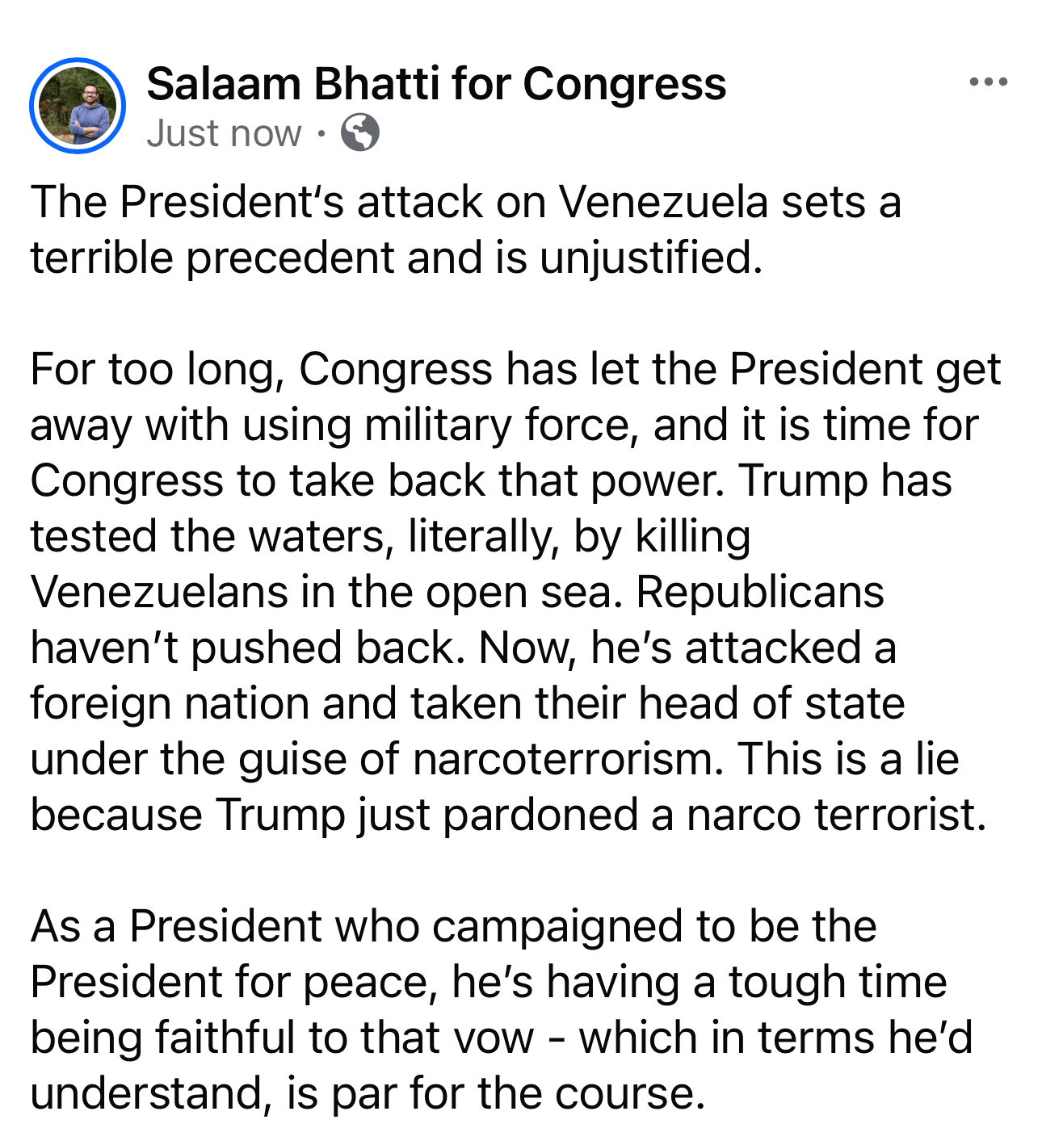1042x1128 pixels.
Task: Click the word "Republicans" in the post
Action: (759, 593)
